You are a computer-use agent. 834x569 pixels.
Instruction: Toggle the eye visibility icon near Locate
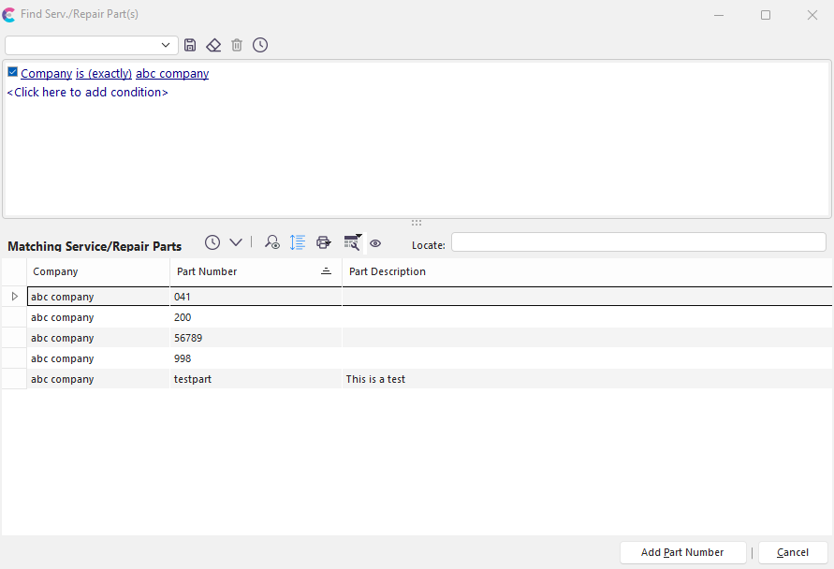click(x=375, y=243)
